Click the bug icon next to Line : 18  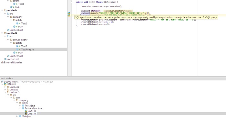[26, 111]
